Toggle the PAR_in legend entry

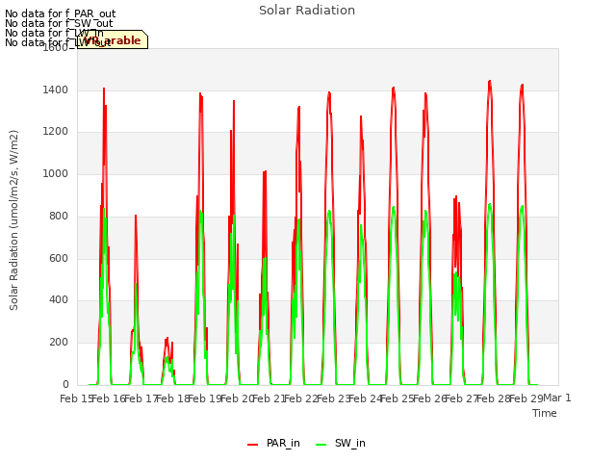click(273, 443)
